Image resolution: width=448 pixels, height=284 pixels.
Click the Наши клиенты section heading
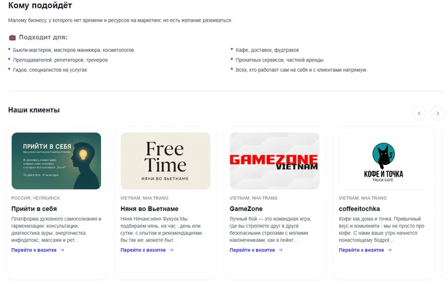34,110
